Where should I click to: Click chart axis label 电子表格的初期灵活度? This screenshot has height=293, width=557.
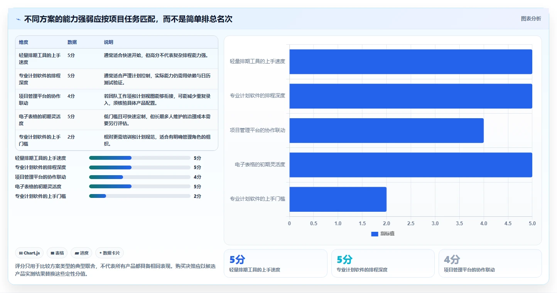(x=260, y=164)
